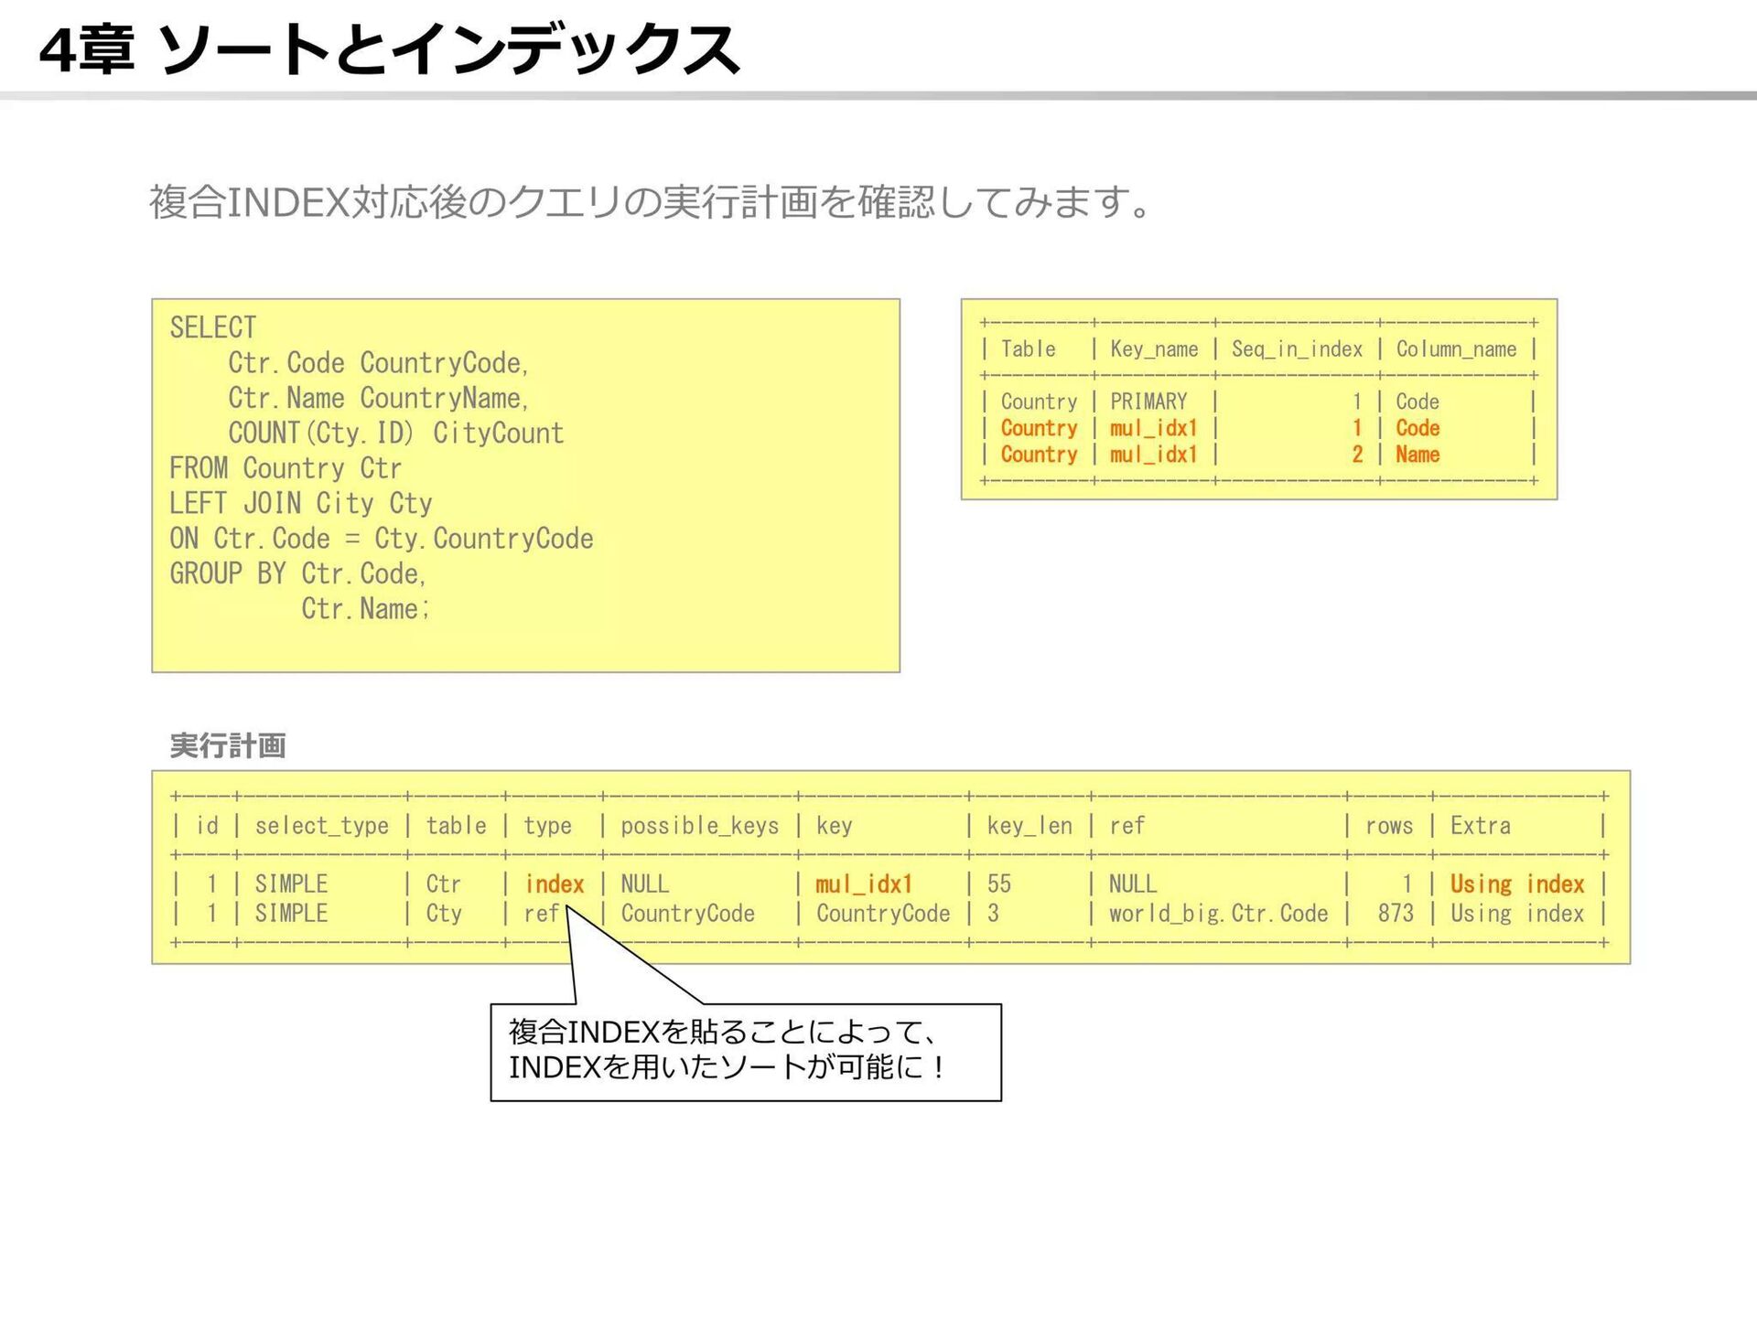1757x1317 pixels.
Task: Click the Seq_in_index header
Action: click(x=1296, y=349)
